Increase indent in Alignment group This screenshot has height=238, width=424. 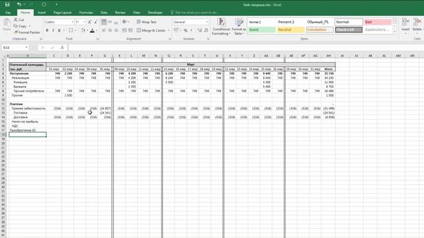[131, 30]
